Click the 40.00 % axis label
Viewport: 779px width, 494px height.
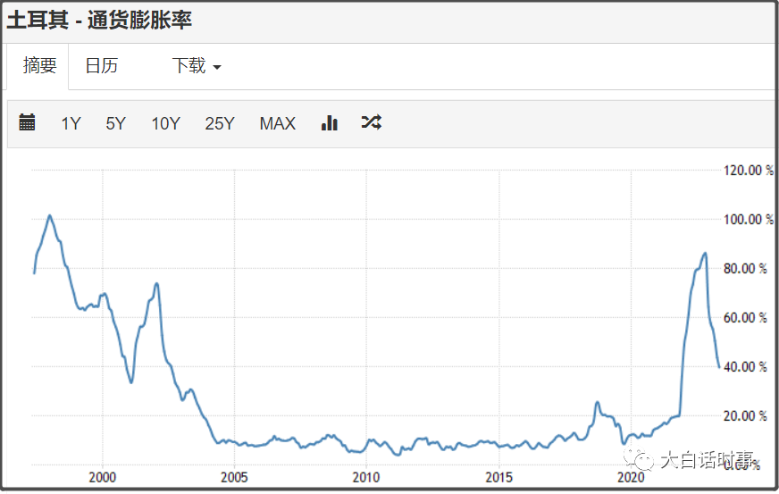click(x=745, y=367)
